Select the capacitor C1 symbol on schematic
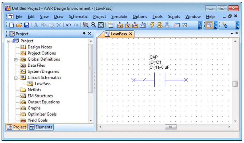Viewport: 244px width, 143px height. (160, 80)
